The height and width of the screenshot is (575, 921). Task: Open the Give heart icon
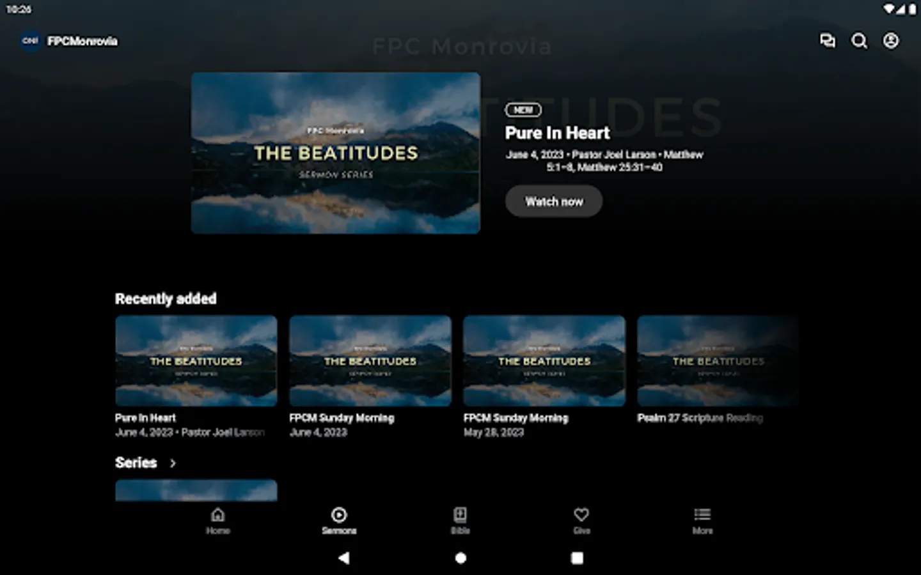click(581, 515)
